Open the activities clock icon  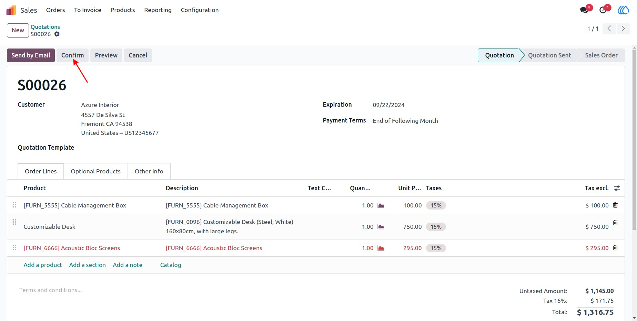click(x=603, y=10)
